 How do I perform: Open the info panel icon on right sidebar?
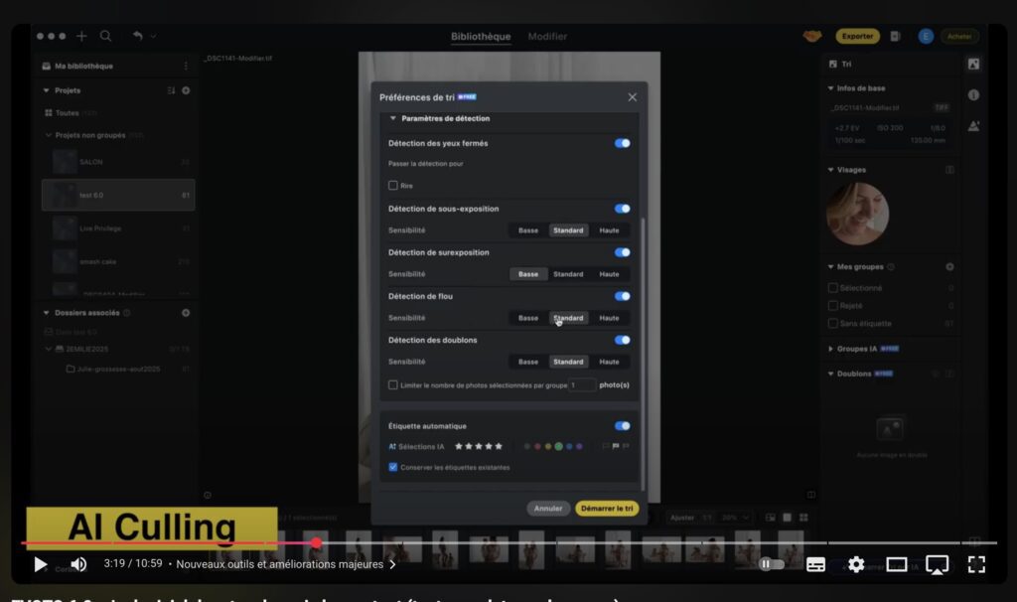click(x=973, y=94)
